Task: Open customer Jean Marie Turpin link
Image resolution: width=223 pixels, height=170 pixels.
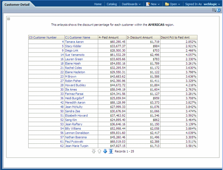Action: (77, 146)
